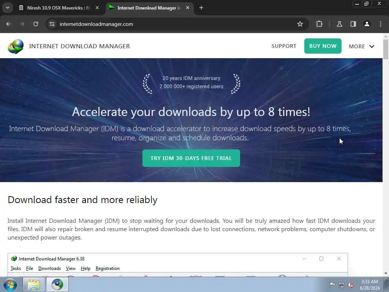
Task: Open Chrome Labs flask icon
Action: tap(340, 24)
